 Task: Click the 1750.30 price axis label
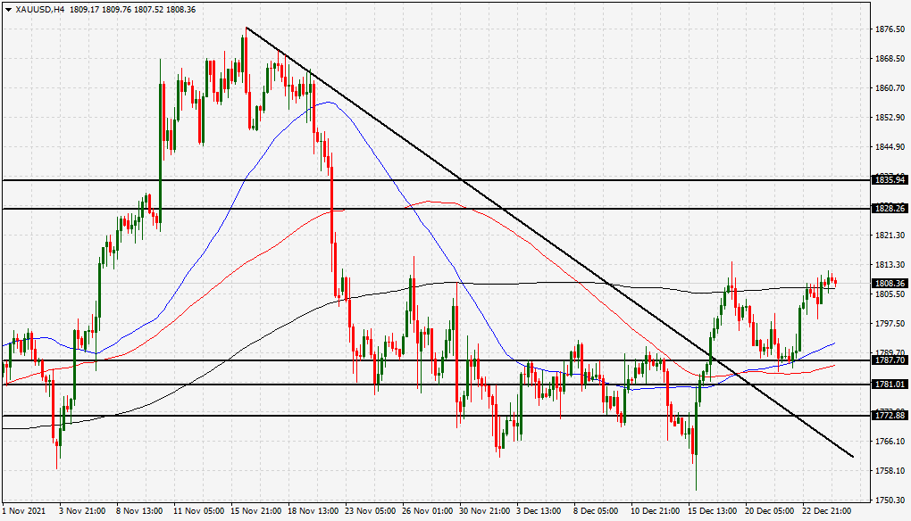pos(890,500)
